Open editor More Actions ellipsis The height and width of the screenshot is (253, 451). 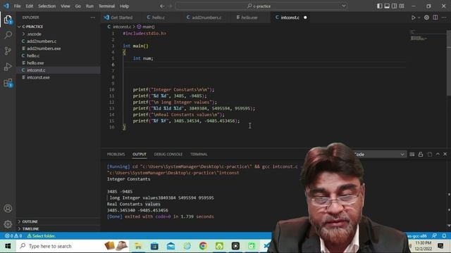[444, 18]
